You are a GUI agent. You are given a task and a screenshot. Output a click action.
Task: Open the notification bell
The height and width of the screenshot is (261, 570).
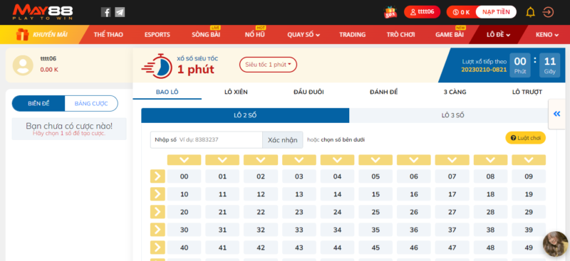[530, 12]
